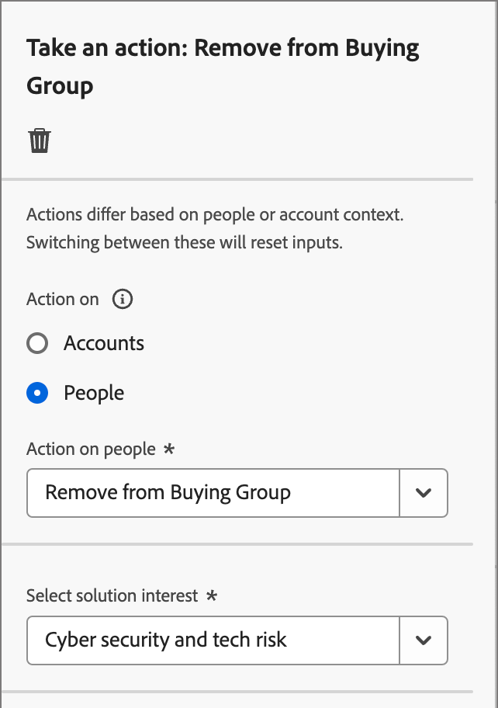Image resolution: width=498 pixels, height=708 pixels.
Task: Choose People as the action context
Action: pyautogui.click(x=36, y=393)
